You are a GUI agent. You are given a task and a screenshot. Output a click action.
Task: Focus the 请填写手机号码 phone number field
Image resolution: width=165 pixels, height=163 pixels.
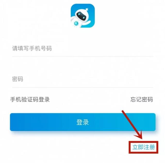(x=83, y=49)
